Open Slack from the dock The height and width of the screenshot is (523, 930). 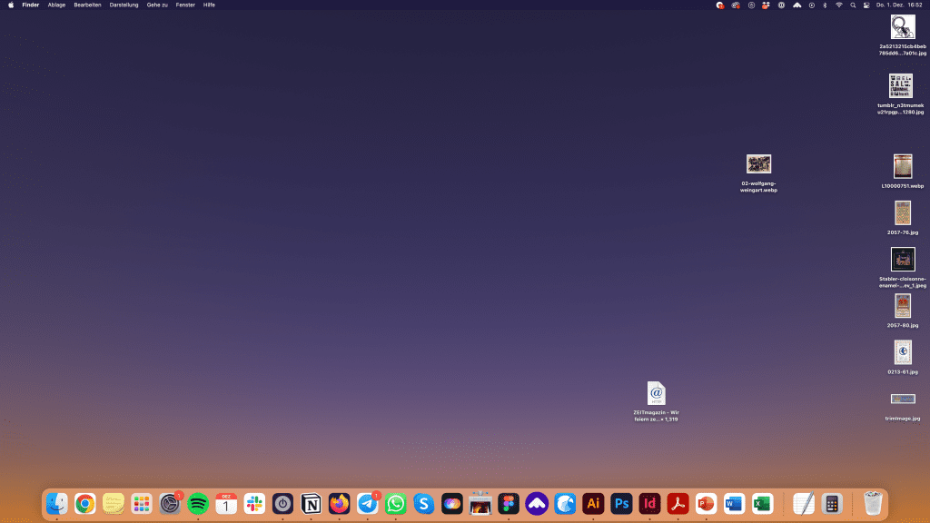(x=254, y=503)
